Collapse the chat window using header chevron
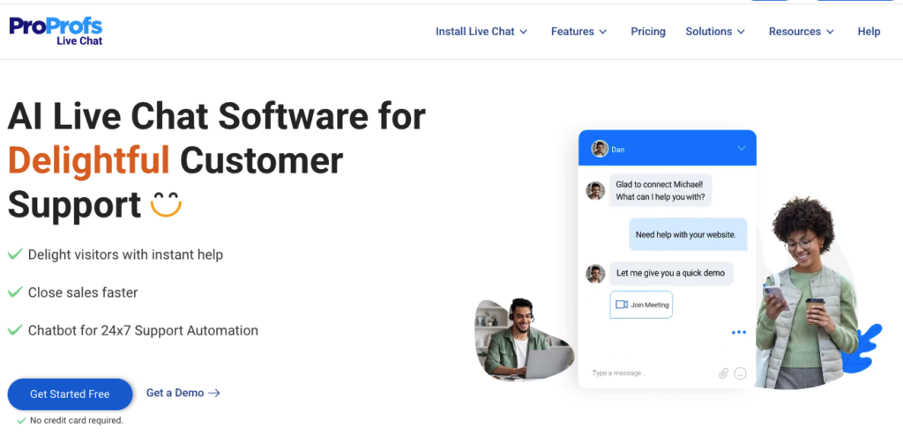The image size is (903, 442). point(742,149)
